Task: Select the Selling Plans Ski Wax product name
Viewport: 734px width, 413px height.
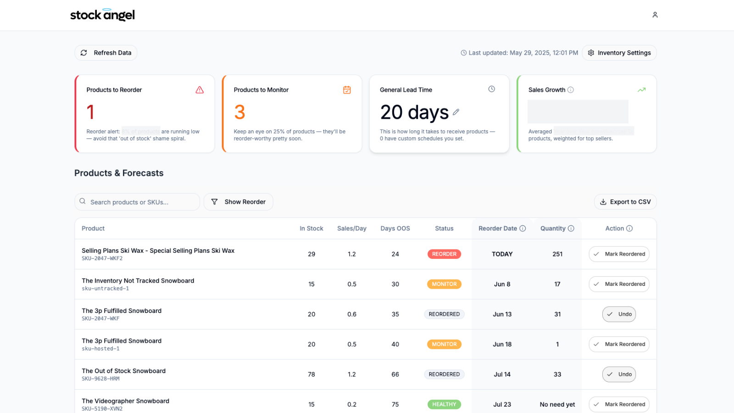Action: [158, 251]
